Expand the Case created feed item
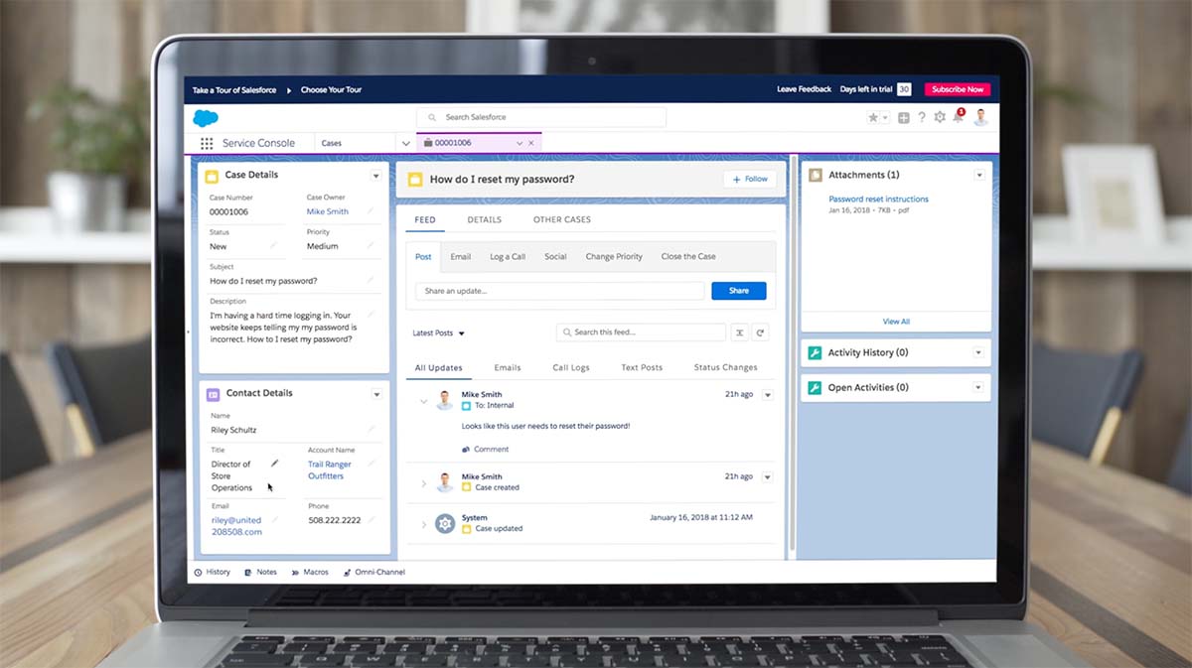The width and height of the screenshot is (1192, 668). [424, 483]
